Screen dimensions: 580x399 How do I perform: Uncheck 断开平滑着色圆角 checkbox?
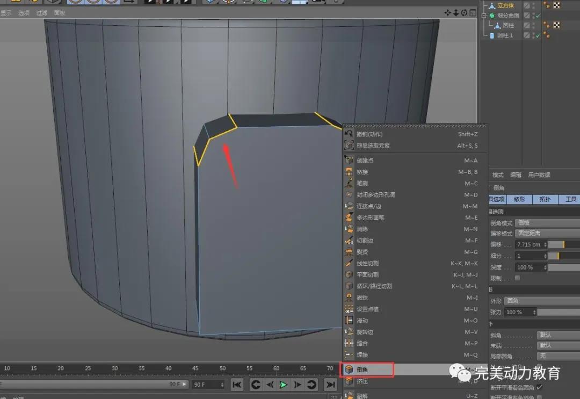(539, 387)
